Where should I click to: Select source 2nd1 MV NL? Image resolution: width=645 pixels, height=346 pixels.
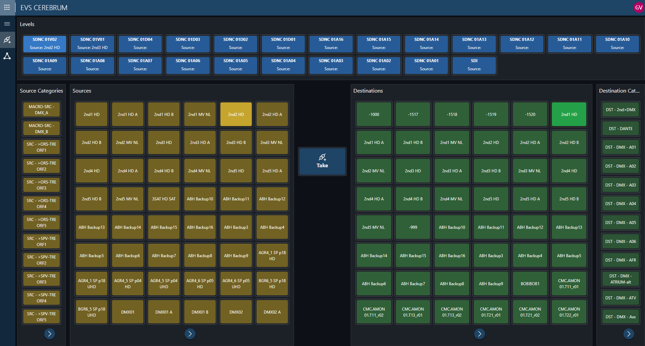pos(200,114)
